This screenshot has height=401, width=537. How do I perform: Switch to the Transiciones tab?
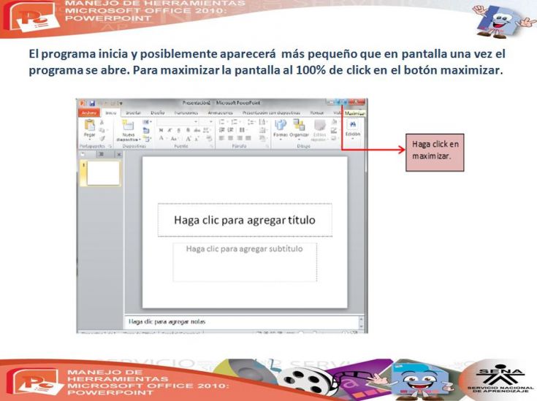186,113
